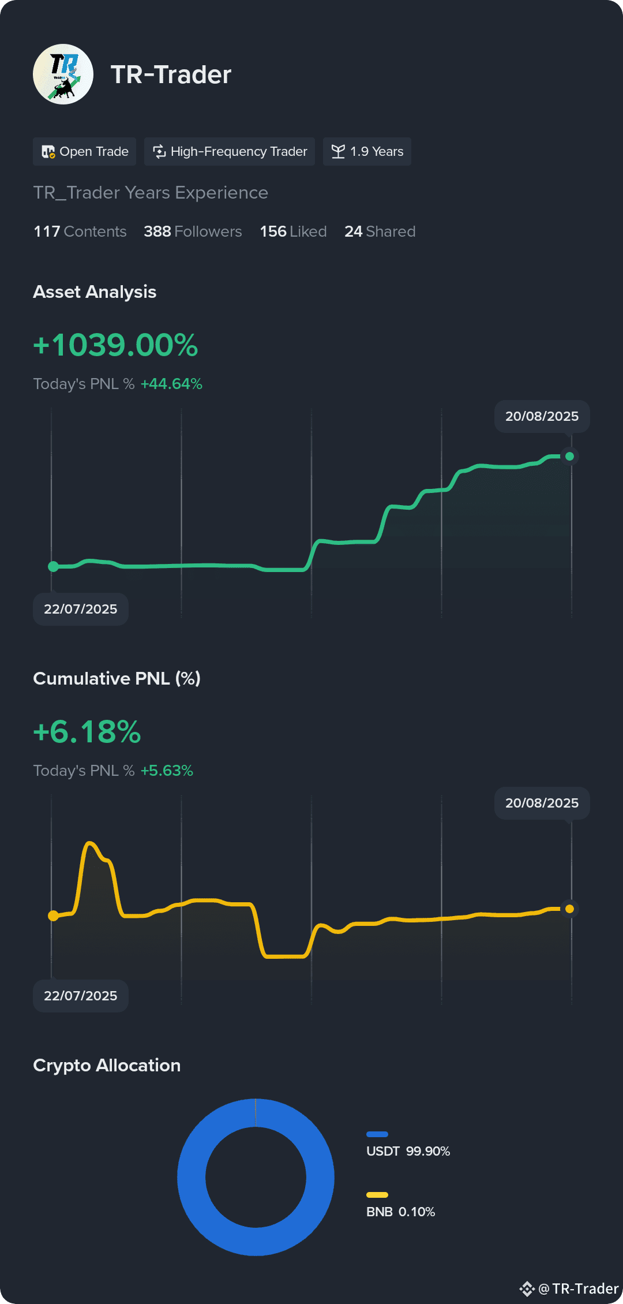The height and width of the screenshot is (1304, 623).
Task: Click the green end point of Asset chart
Action: coord(569,457)
